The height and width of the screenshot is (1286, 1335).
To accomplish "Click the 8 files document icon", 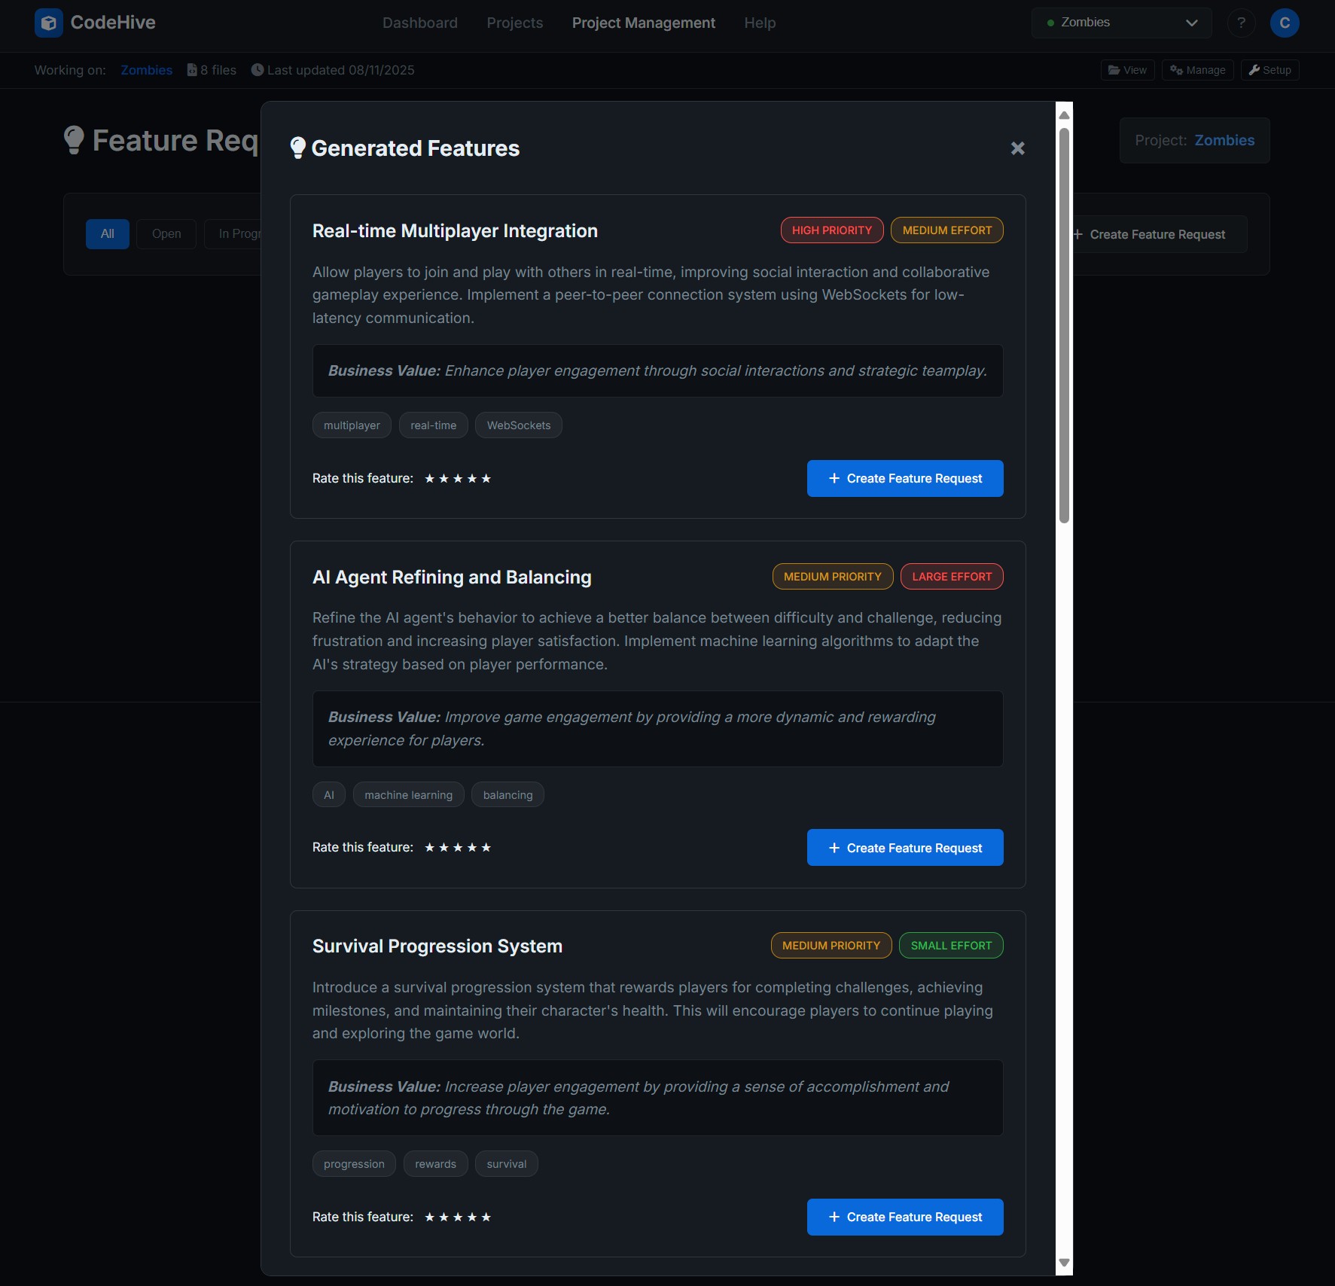I will click(193, 69).
